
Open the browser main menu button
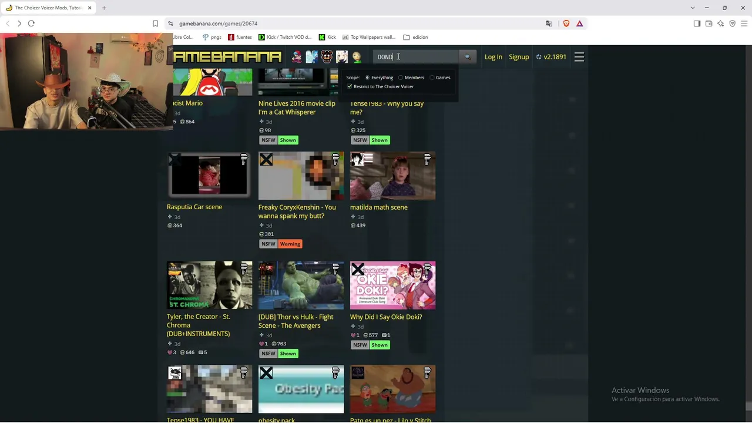point(744,23)
